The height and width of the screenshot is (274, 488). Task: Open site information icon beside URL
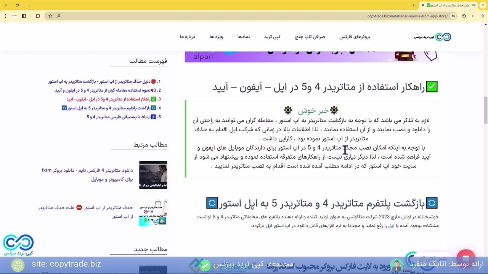pos(453,16)
